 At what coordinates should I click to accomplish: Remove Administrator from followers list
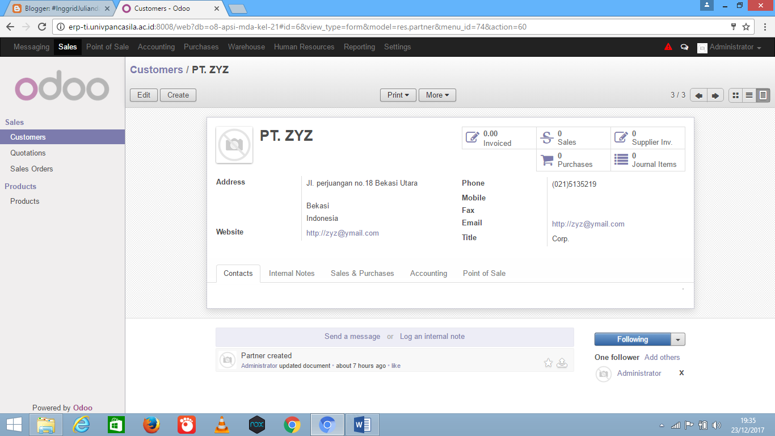(681, 373)
